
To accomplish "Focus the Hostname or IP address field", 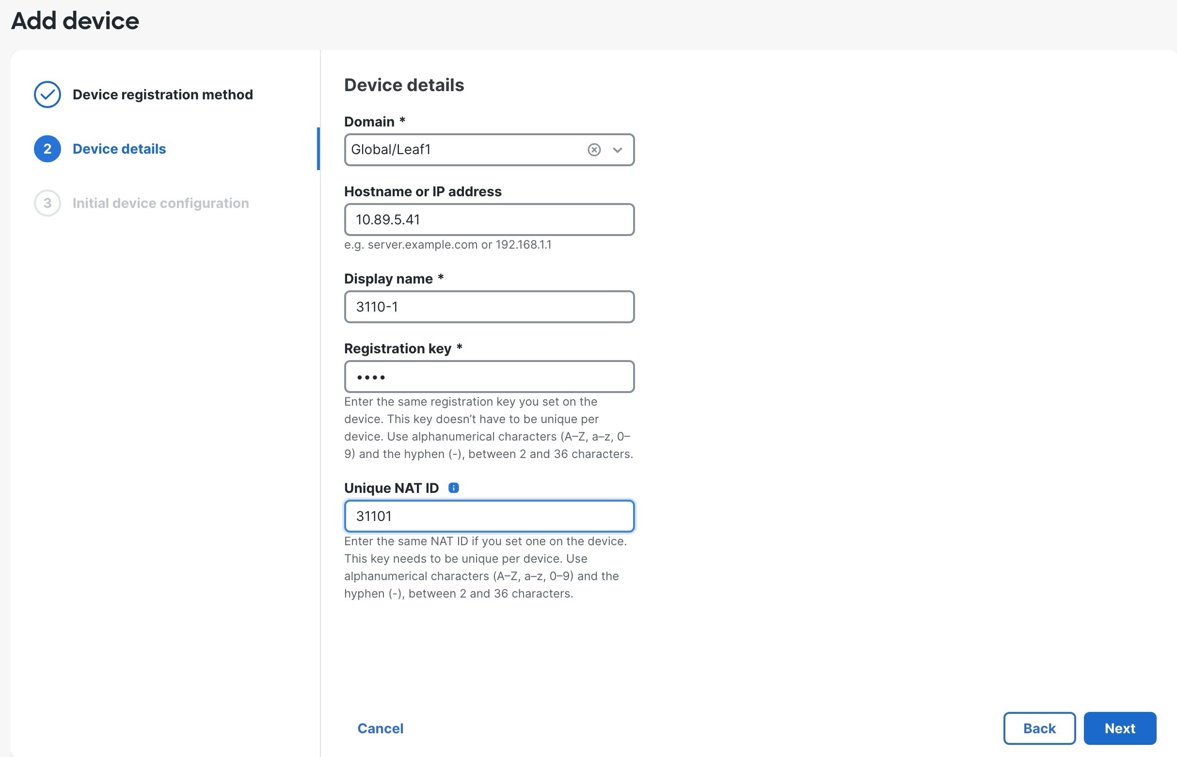I will [489, 220].
